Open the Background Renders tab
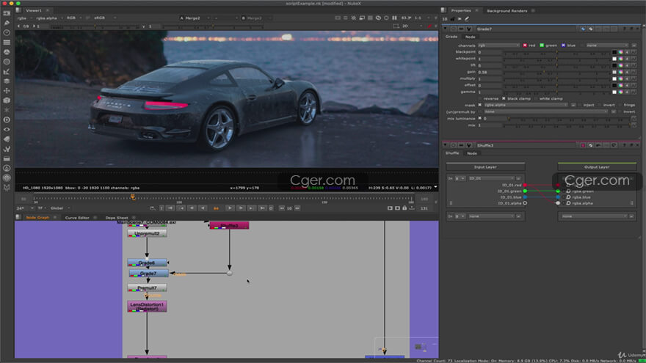This screenshot has width=646, height=363. (507, 11)
